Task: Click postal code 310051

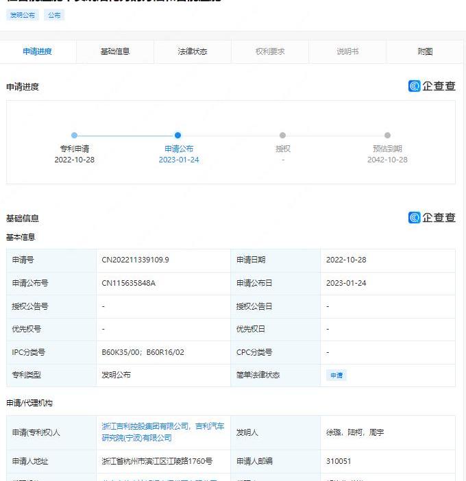Action: 339,461
